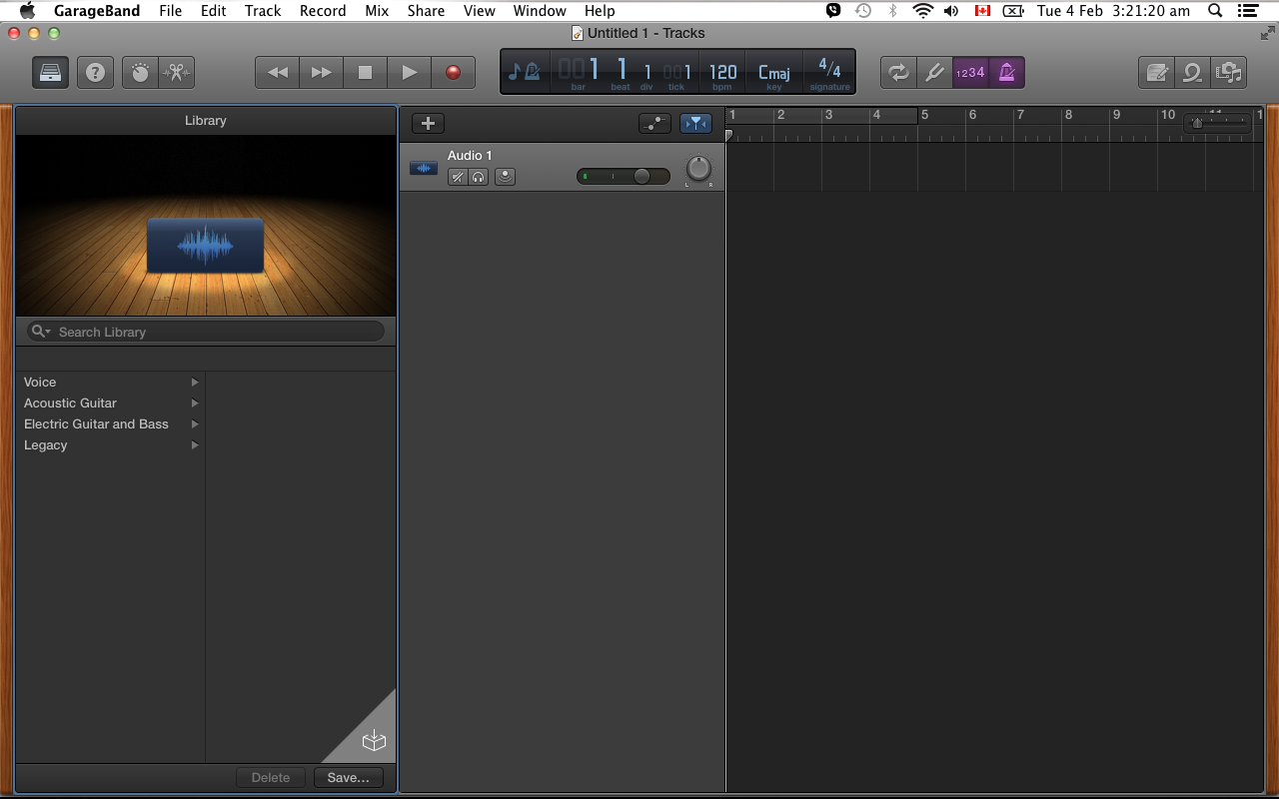Screen dimensions: 1279x799
Task: Mute the Audio 1 track
Action: click(x=458, y=177)
